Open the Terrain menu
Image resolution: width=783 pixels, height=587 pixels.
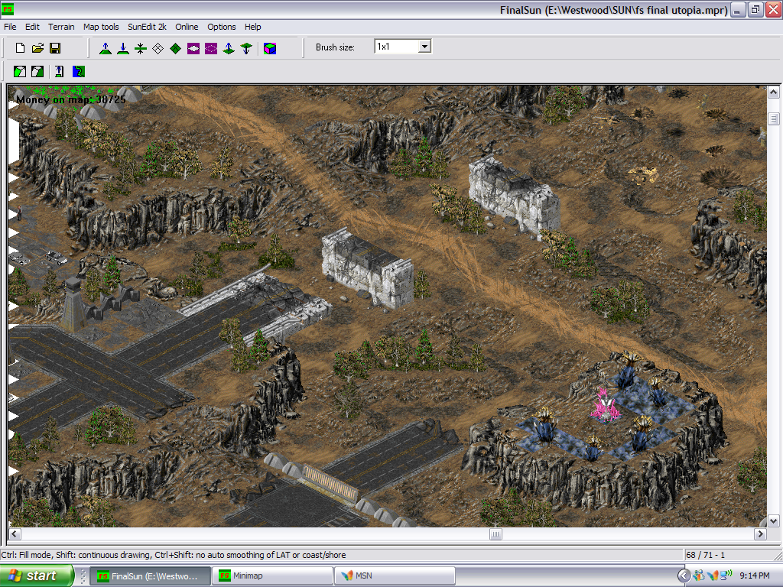(61, 27)
